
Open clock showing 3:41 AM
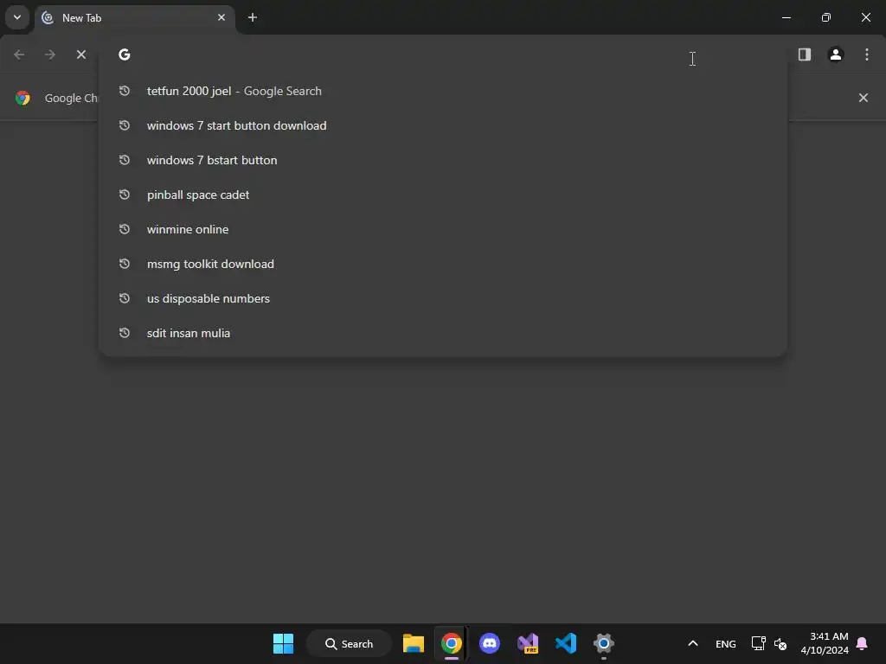tap(825, 643)
